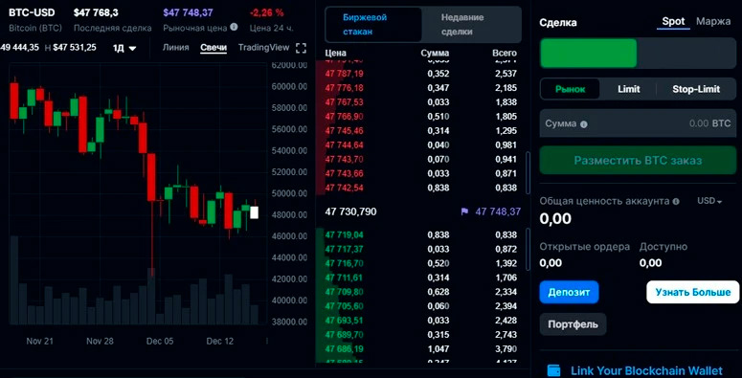742x378 pixels.
Task: Click mid price 47 730,790
Action: (x=350, y=211)
